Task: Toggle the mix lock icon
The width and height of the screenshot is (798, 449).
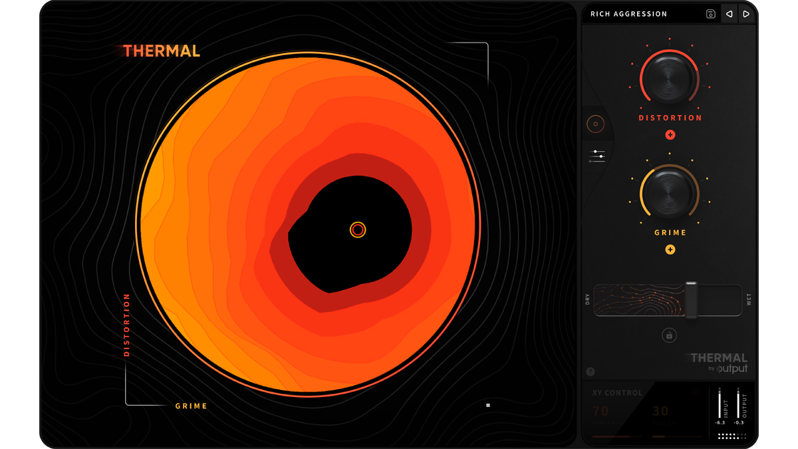Action: (670, 336)
